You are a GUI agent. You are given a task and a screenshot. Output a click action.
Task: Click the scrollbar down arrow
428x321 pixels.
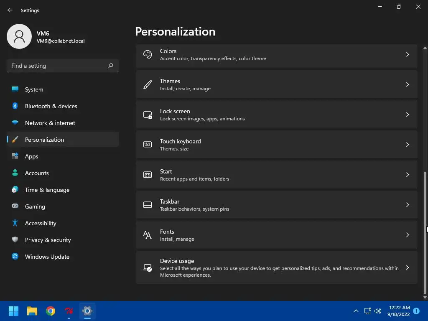[425, 297]
